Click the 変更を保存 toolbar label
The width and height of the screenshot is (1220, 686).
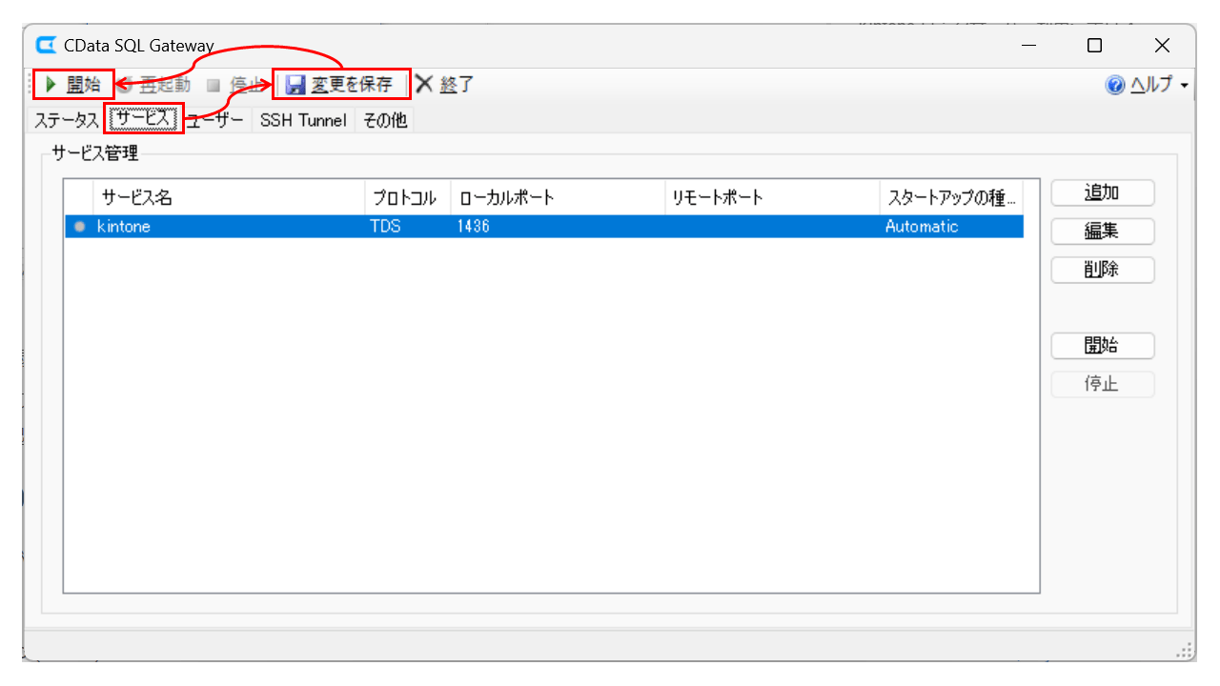pos(352,85)
